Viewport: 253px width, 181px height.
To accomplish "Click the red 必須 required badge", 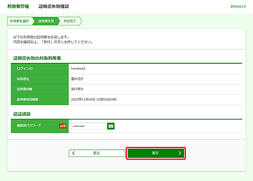I will pos(62,126).
